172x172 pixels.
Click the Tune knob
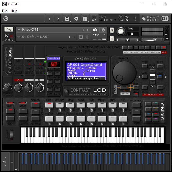tap(121, 31)
